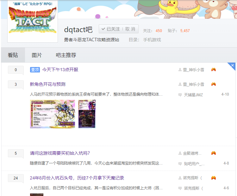Click reply bubble icon before 天辅星JMZ
237x196 pixels.
point(180,95)
